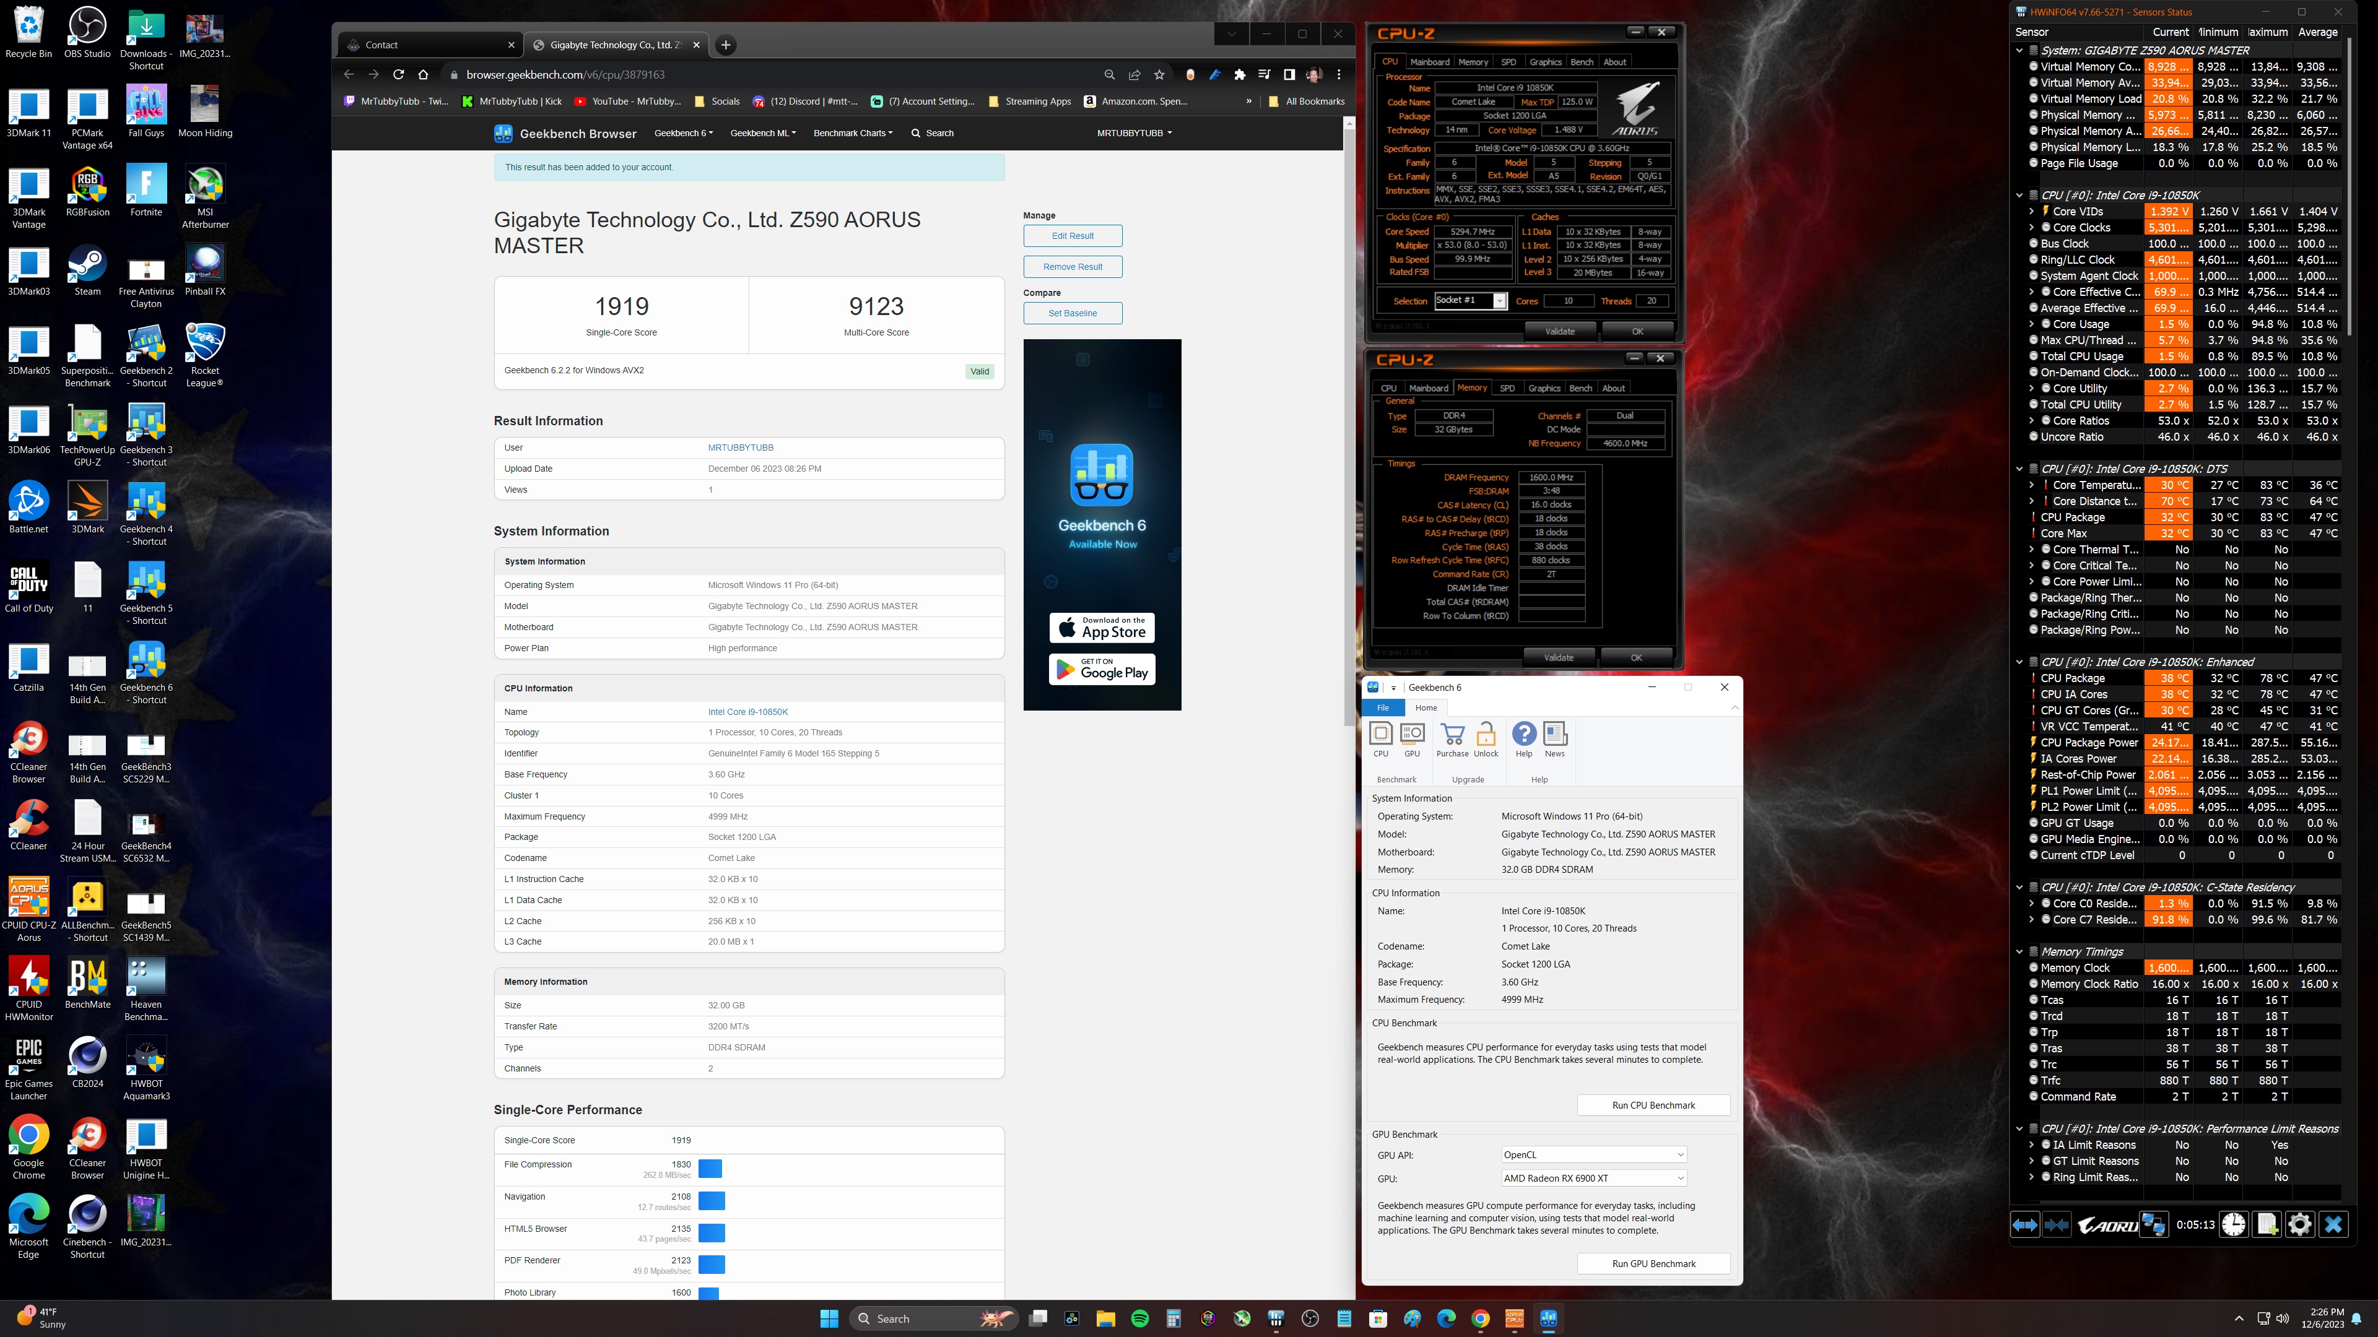The image size is (2378, 1337).
Task: Open the MRTUBBYTUBB account dropdown
Action: 1135,133
